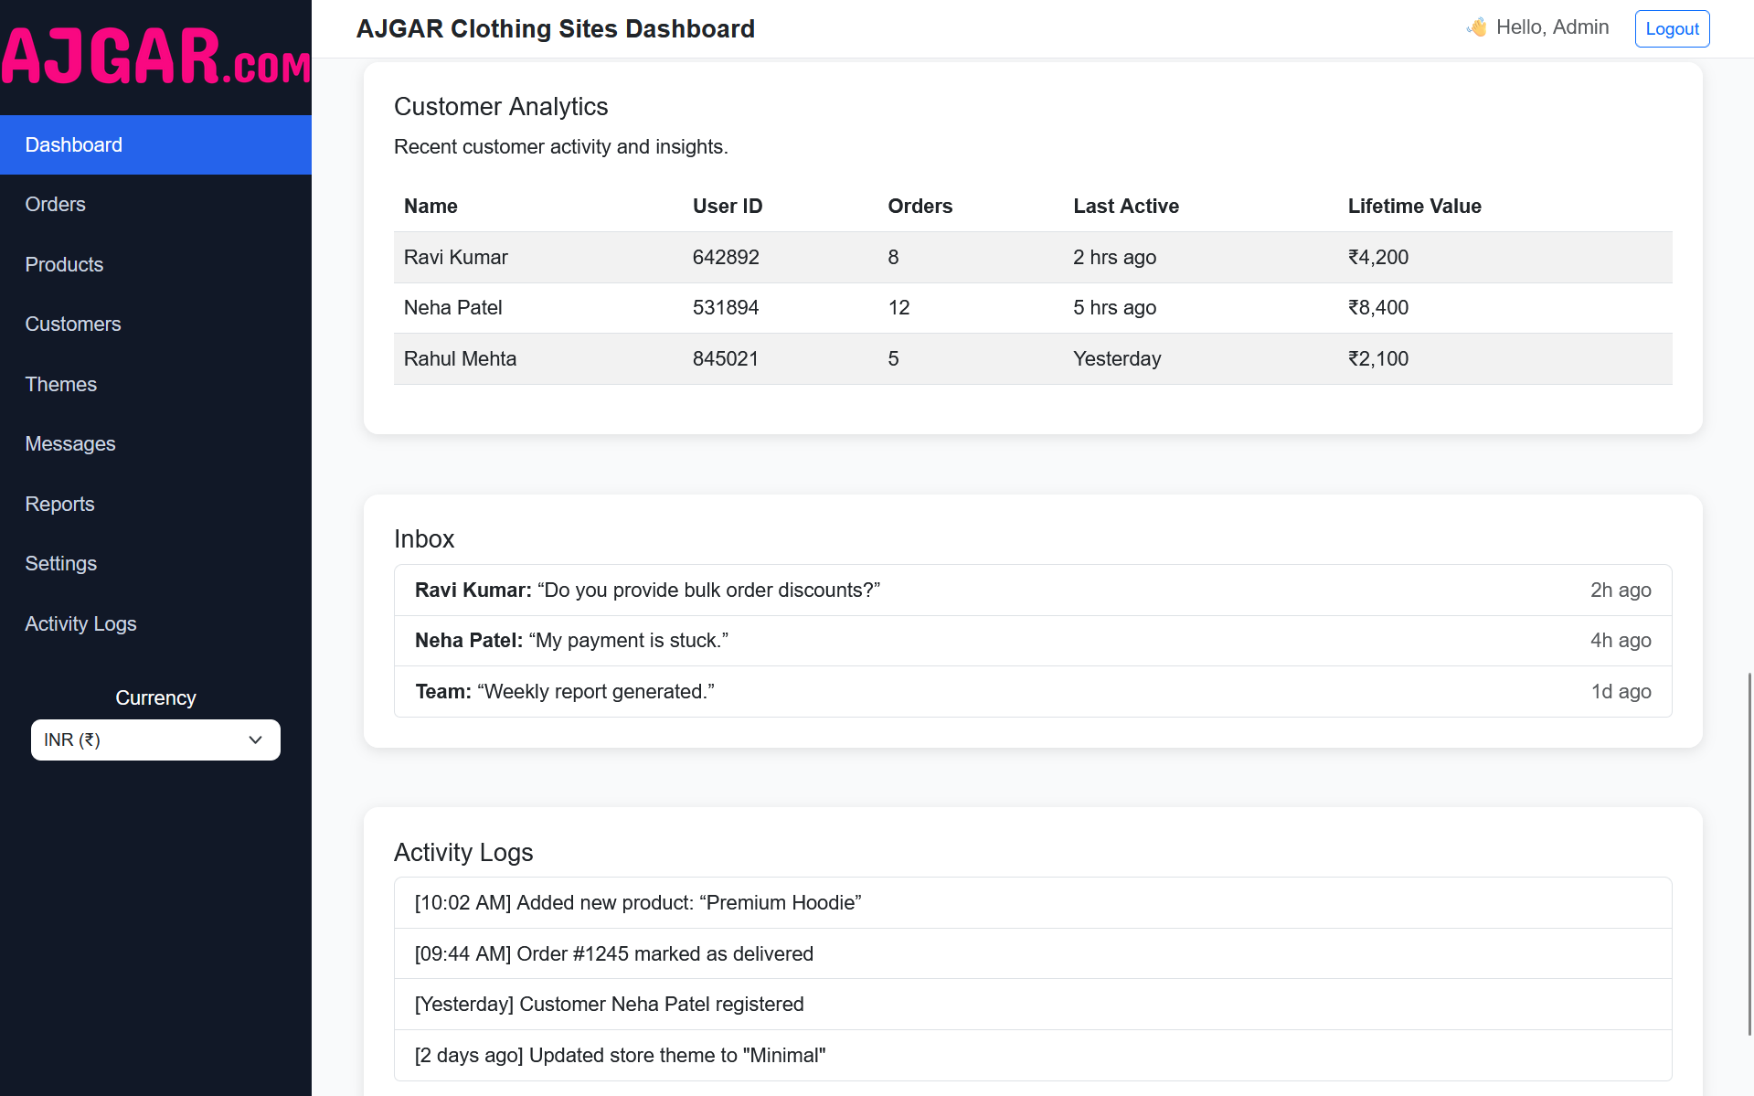Viewport: 1754px width, 1096px height.
Task: Open the Products page
Action: coord(64,265)
